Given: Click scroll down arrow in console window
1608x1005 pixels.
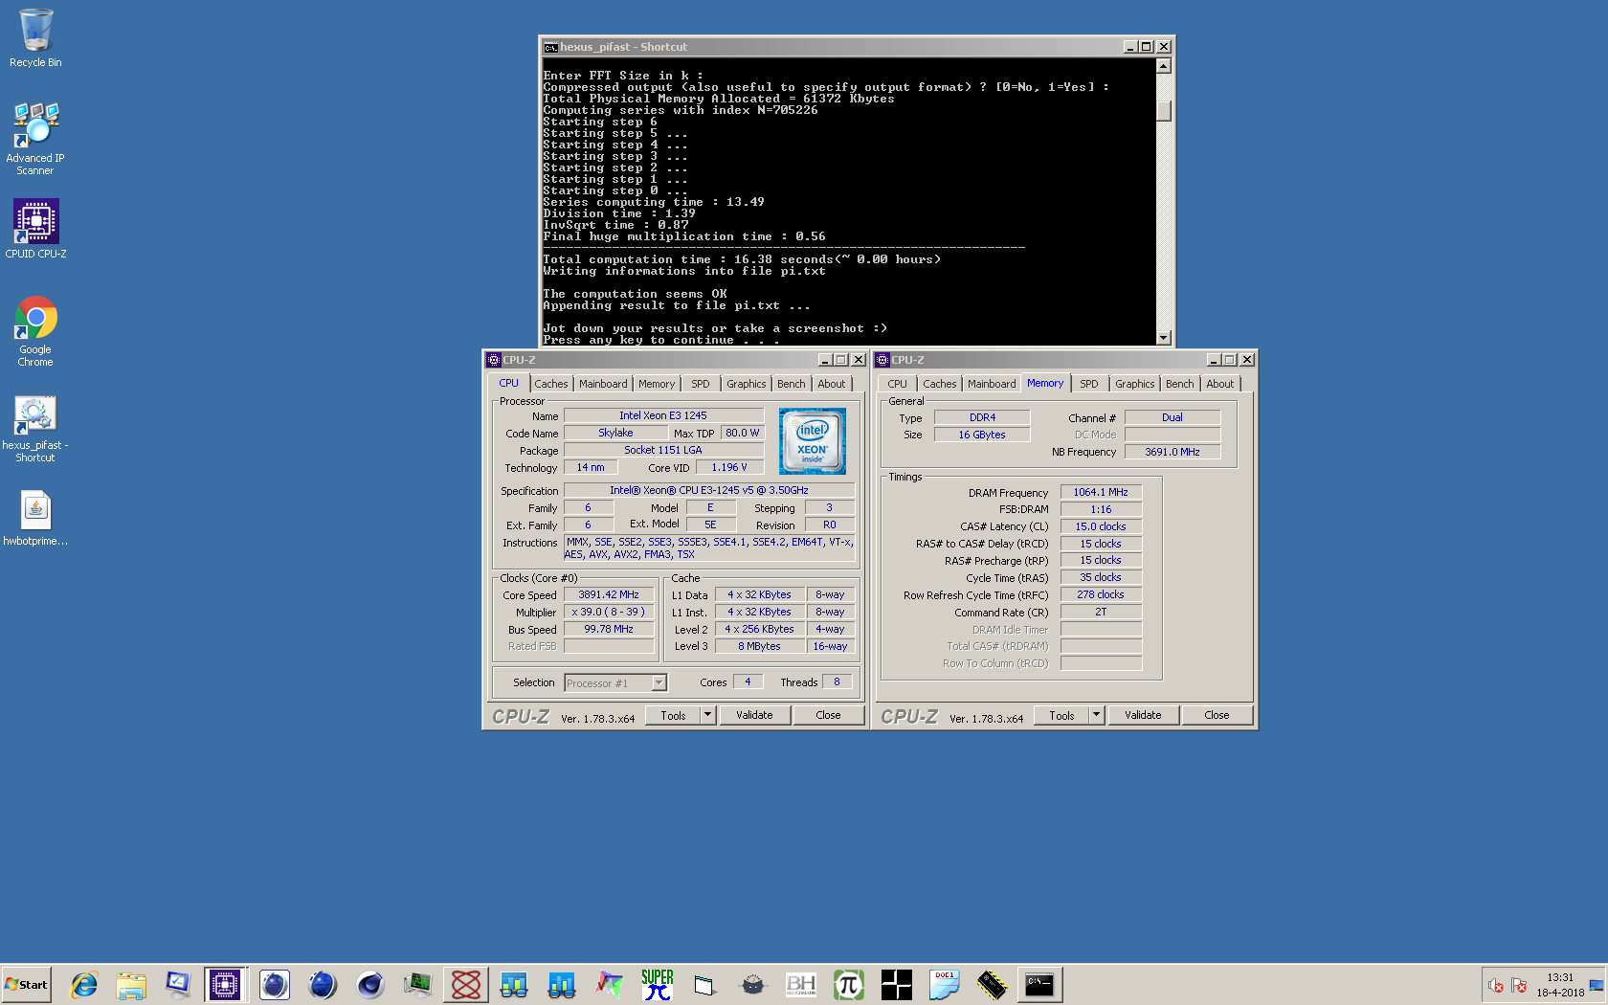Looking at the screenshot, I should pos(1164,338).
